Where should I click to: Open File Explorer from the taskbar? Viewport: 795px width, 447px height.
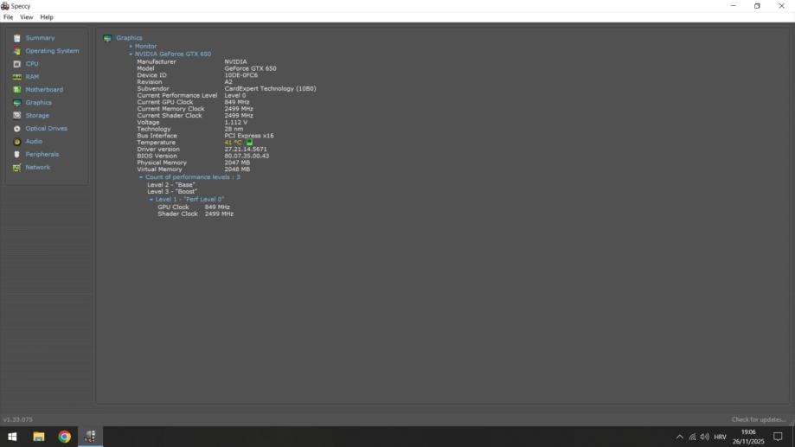39,437
